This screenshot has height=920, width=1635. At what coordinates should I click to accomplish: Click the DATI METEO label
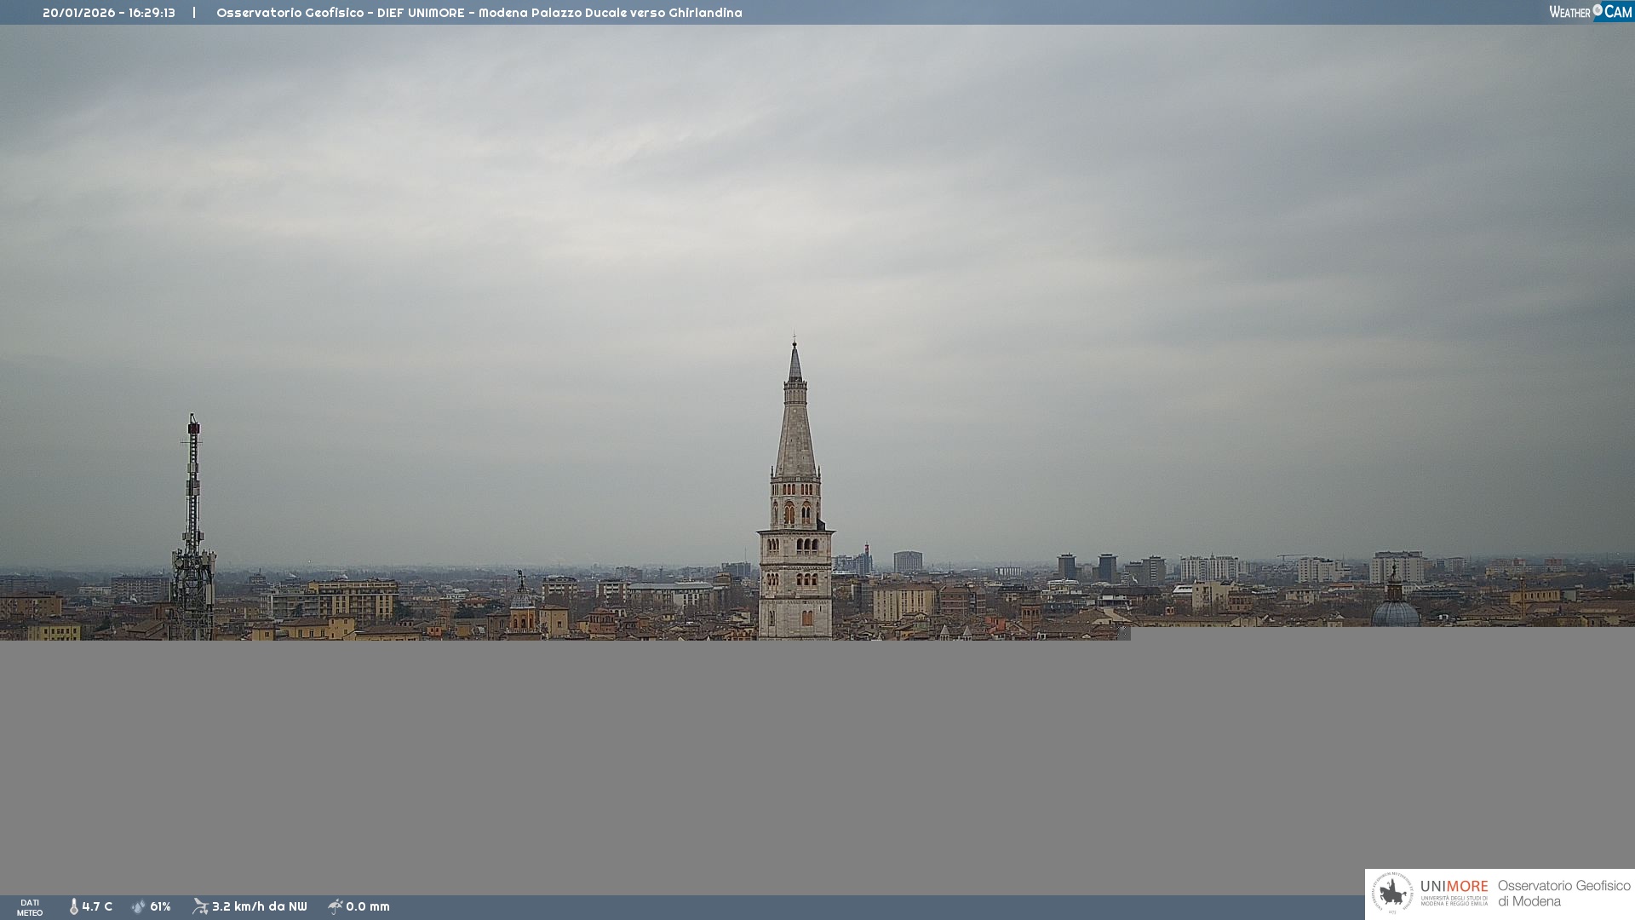pyautogui.click(x=30, y=907)
